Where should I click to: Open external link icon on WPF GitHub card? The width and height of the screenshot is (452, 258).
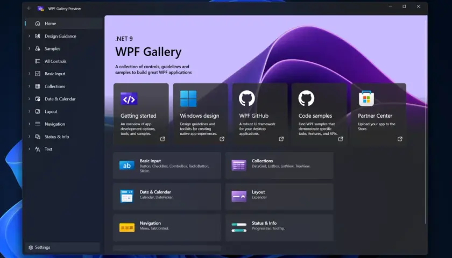[281, 139]
